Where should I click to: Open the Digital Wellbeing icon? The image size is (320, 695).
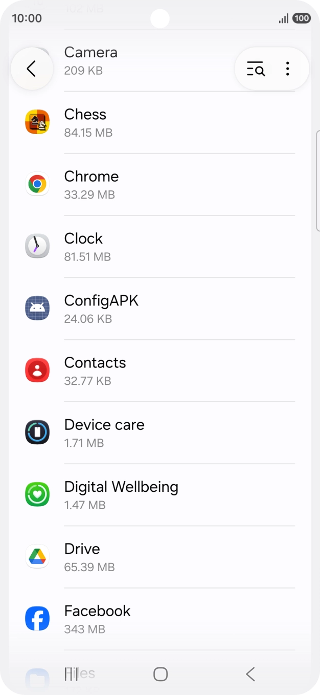pos(37,494)
